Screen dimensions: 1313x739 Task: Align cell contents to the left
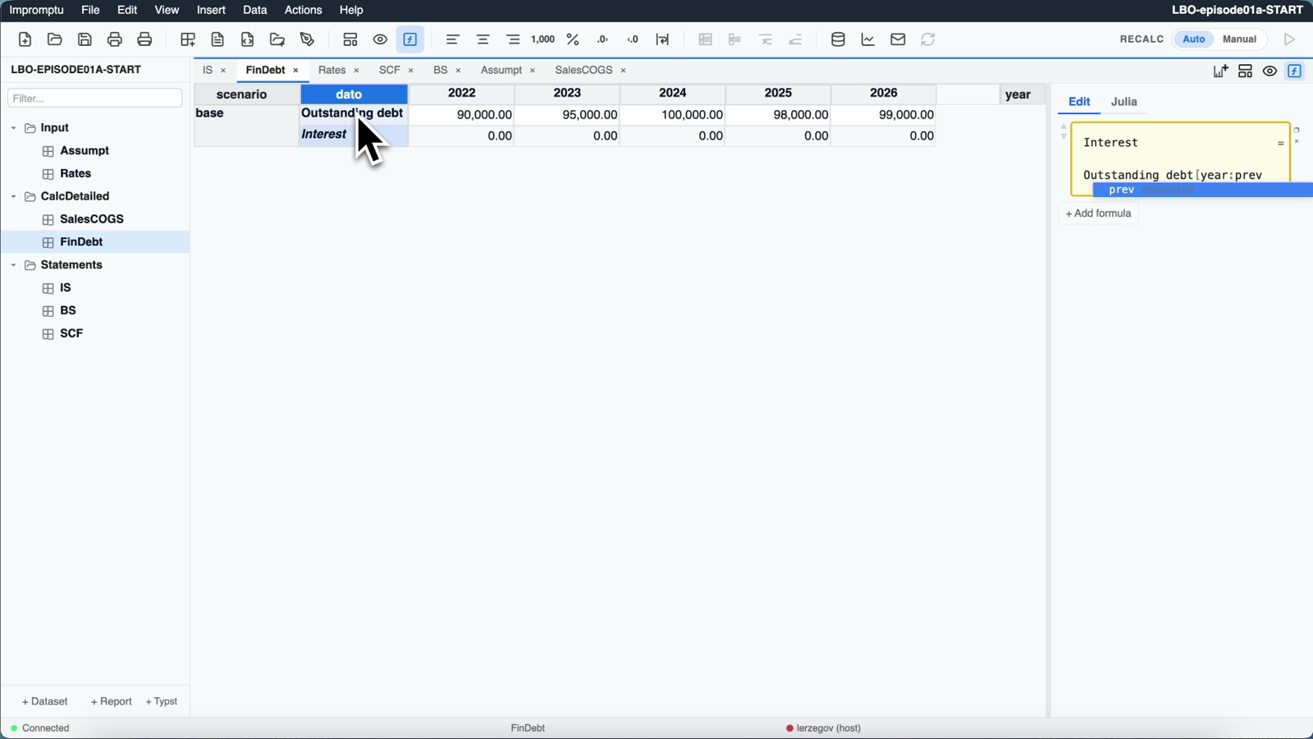tap(452, 39)
